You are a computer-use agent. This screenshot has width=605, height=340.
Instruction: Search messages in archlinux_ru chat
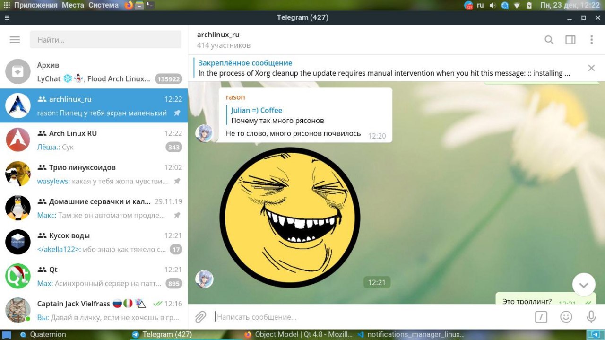click(549, 40)
